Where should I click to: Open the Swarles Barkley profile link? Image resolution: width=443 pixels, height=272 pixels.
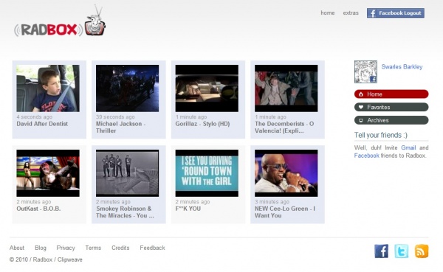click(x=402, y=66)
